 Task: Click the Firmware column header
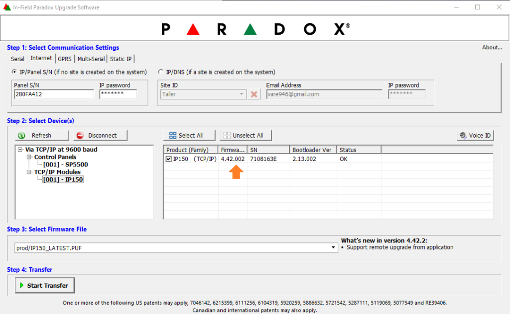coord(233,150)
